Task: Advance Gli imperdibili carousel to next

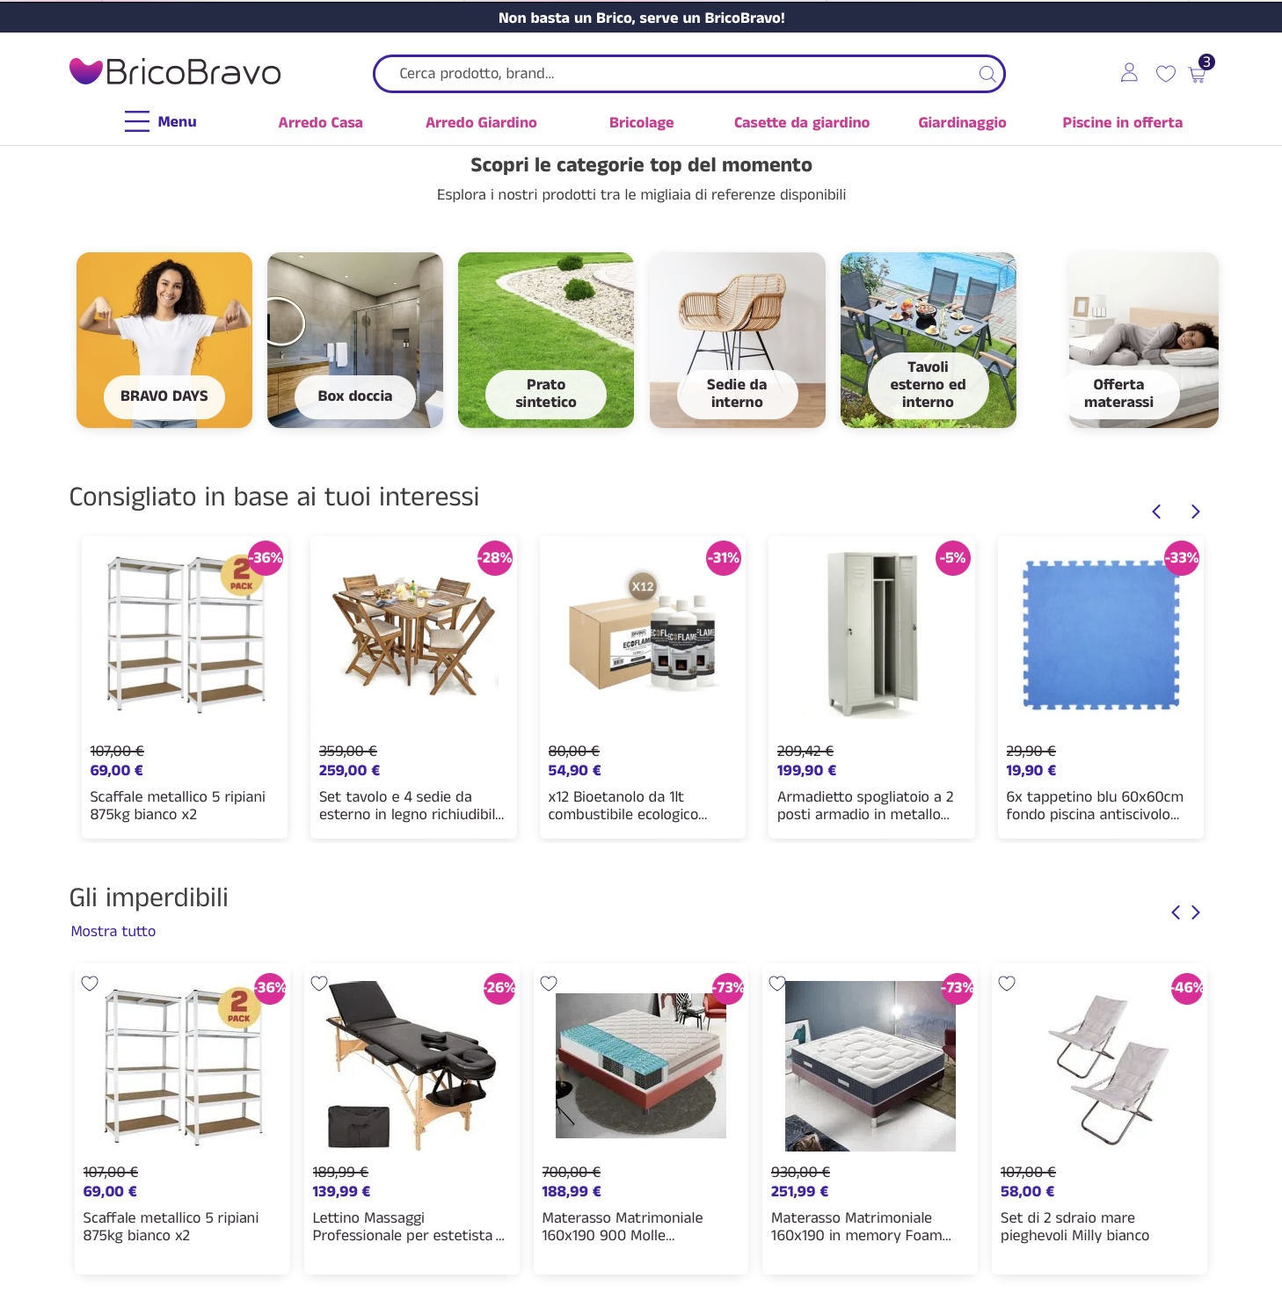Action: 1196,912
